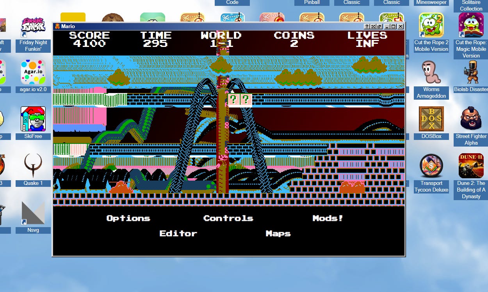Select the SkiFree desktop icon
This screenshot has width=488, height=292.
(33, 123)
